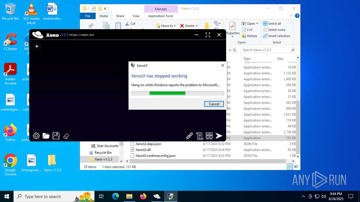This screenshot has height=202, width=360.
Task: Select XenoUI.dll file
Action: pyautogui.click(x=143, y=150)
